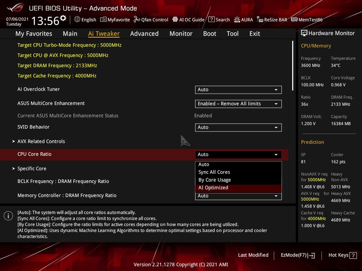Click the settings list vertical scrollbar
362x271 pixels.
pyautogui.click(x=292, y=65)
